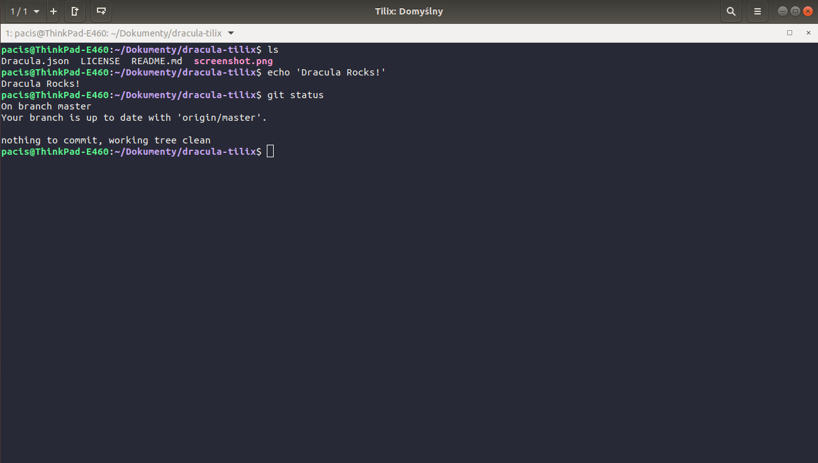Open the session switcher dropdown labeled 1 / 1
The width and height of the screenshot is (818, 463).
tap(25, 11)
